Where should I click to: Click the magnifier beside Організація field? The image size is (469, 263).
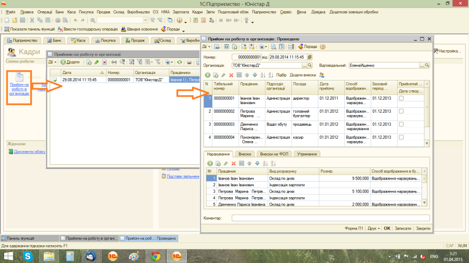(310, 65)
